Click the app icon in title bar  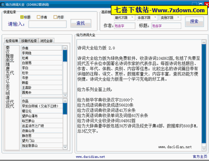tap(3, 4)
